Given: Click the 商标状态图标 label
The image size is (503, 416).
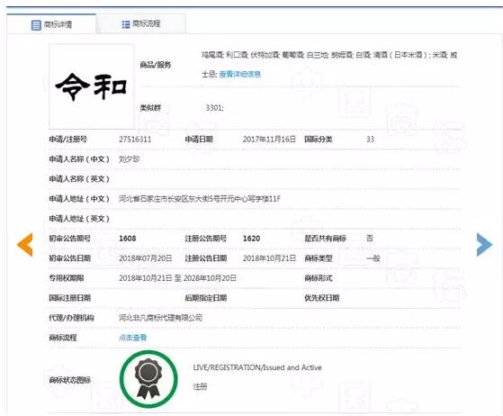Looking at the screenshot, I should (69, 380).
